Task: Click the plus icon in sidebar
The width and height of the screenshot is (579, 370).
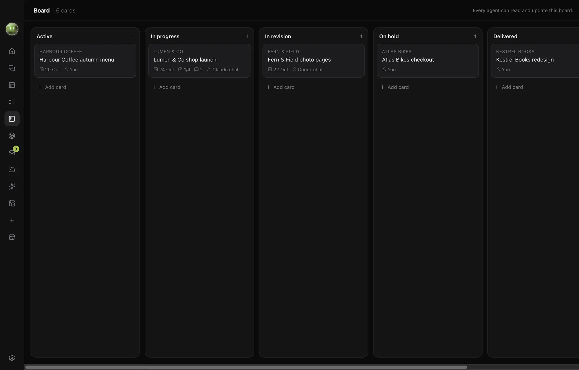Action: coord(12,220)
